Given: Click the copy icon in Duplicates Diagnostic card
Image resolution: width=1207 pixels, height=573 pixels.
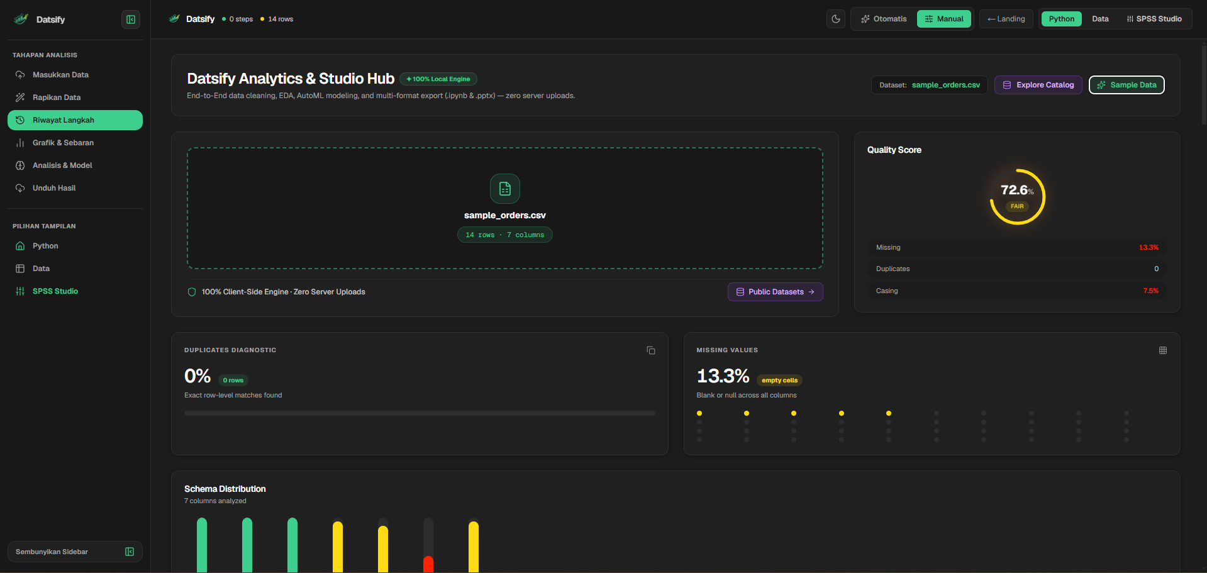Looking at the screenshot, I should (x=651, y=350).
